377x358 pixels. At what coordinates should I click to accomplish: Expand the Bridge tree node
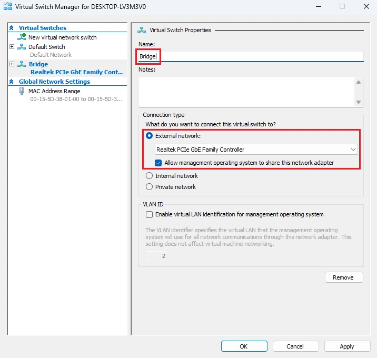(12, 64)
